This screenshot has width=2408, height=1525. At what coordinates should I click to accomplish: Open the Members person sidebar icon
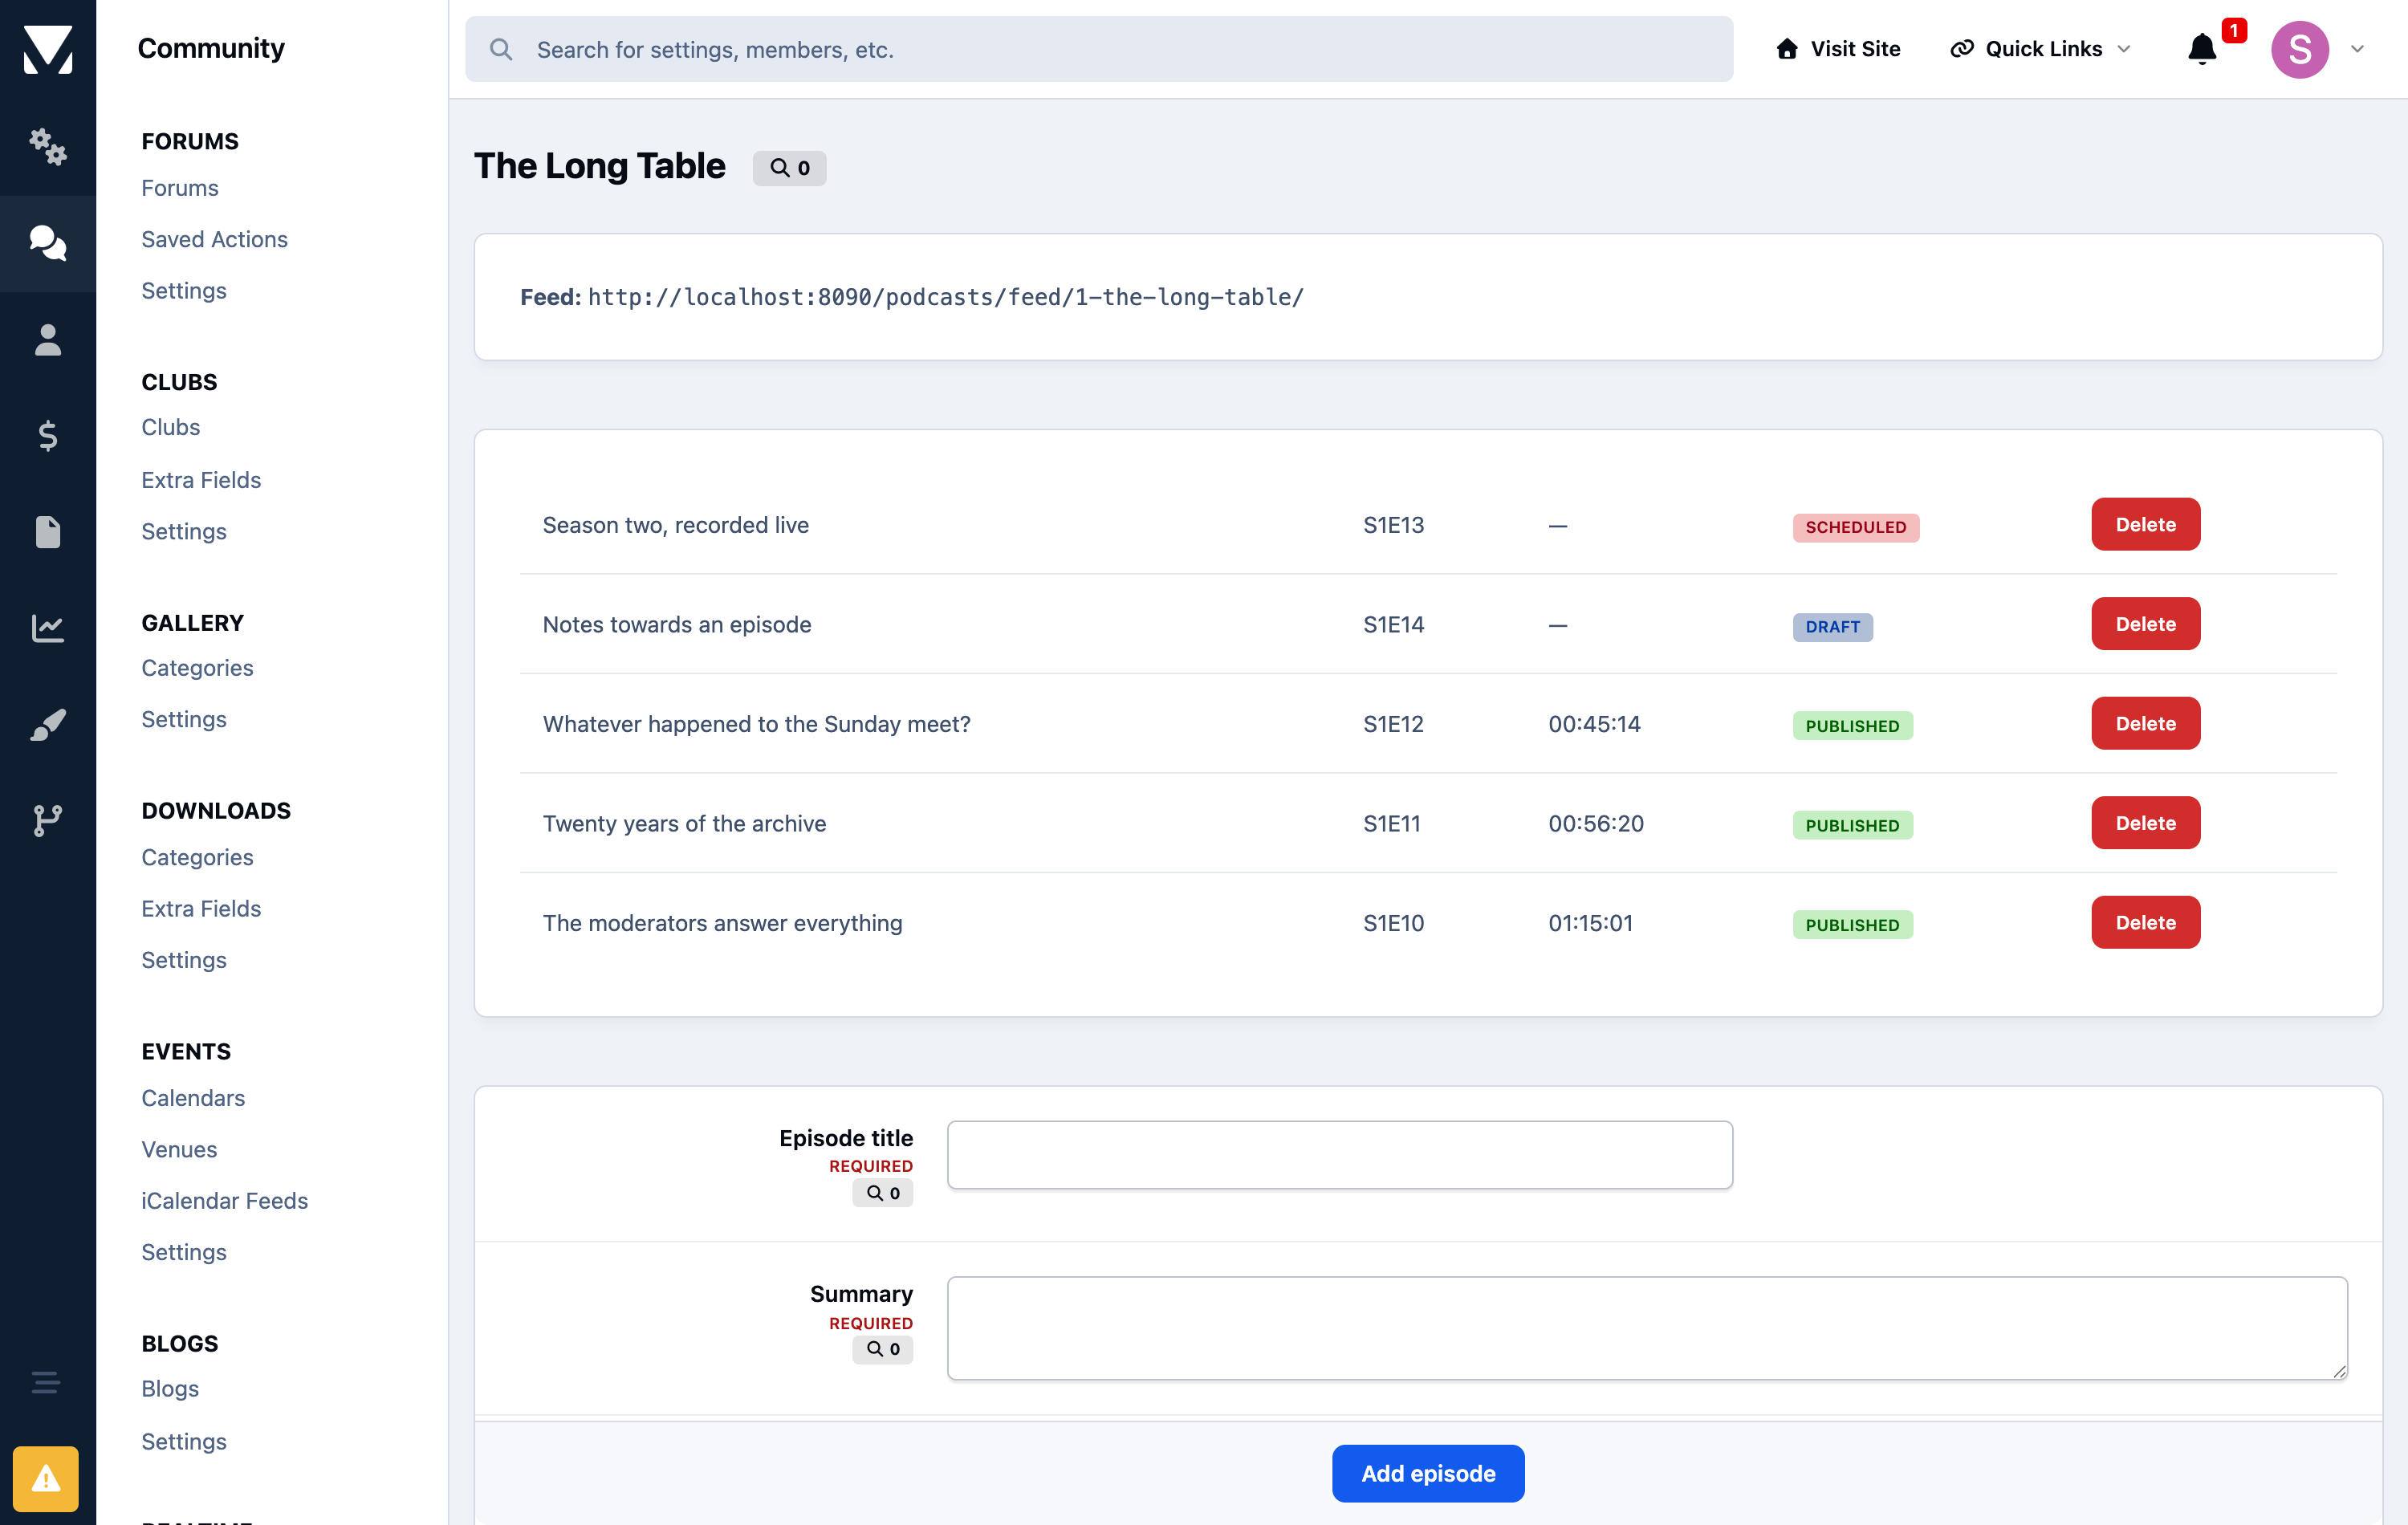48,340
